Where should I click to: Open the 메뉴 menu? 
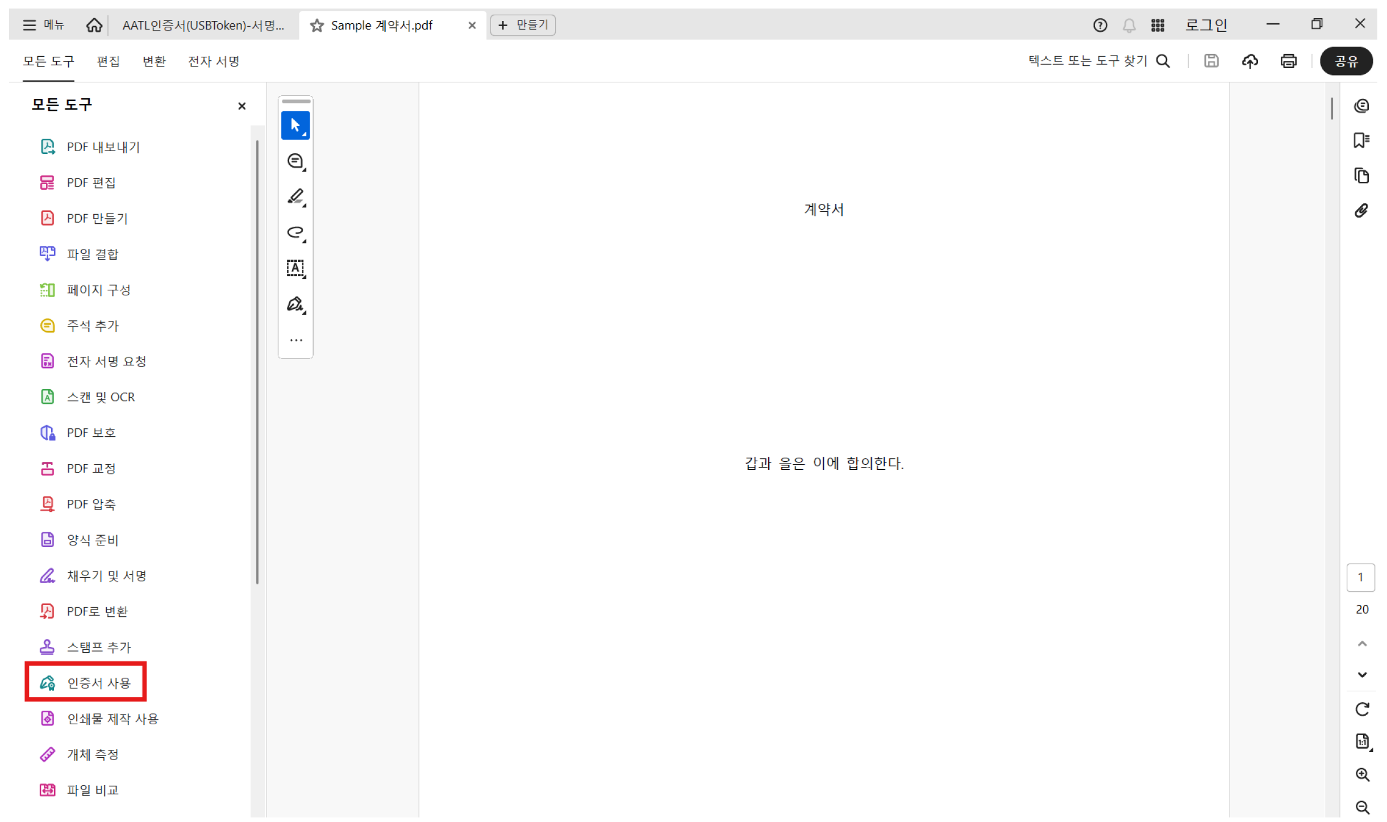[43, 24]
